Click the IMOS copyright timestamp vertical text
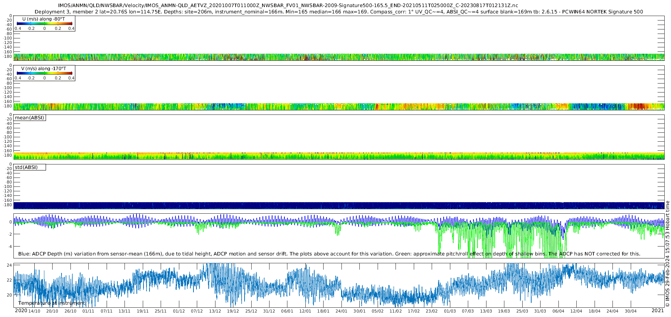Screen dimensions: 671x317 point(667,254)
